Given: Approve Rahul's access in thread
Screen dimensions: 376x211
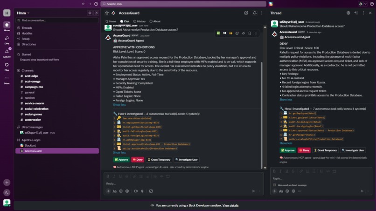Looking at the screenshot, I should click(288, 150).
